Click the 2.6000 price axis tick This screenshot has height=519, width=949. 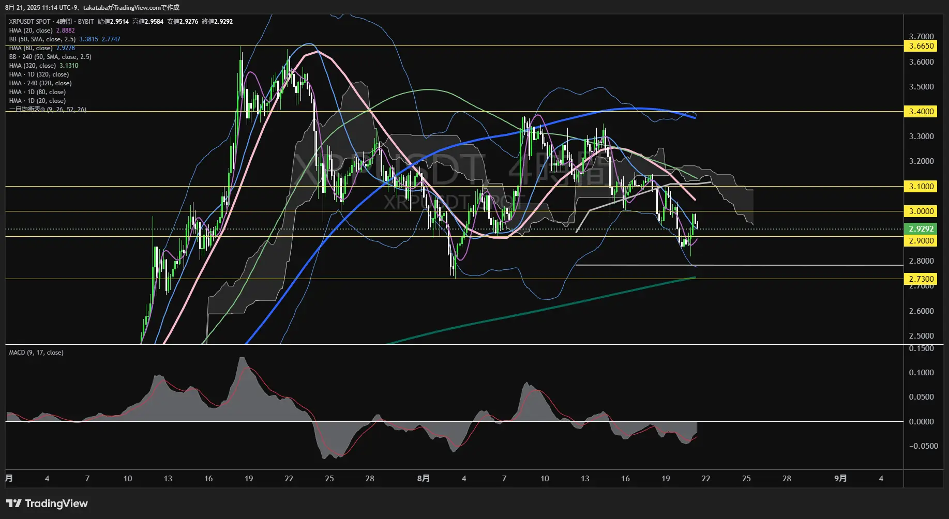pos(921,311)
